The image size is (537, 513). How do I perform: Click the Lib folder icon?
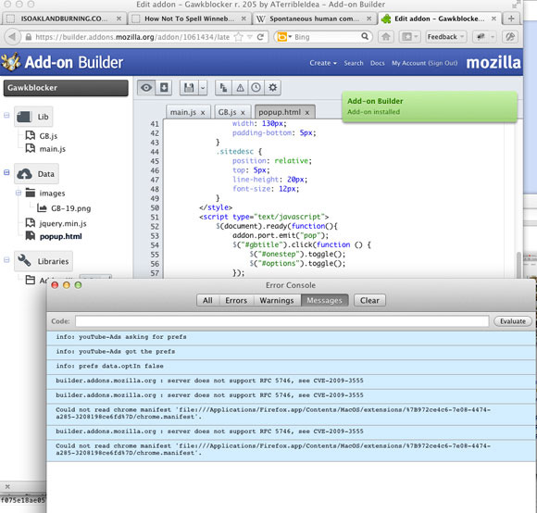(24, 117)
